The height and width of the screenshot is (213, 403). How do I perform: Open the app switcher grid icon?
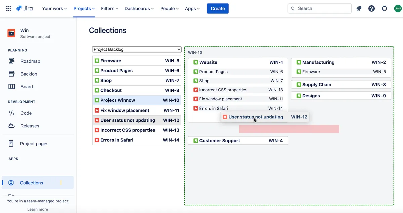(x=9, y=8)
